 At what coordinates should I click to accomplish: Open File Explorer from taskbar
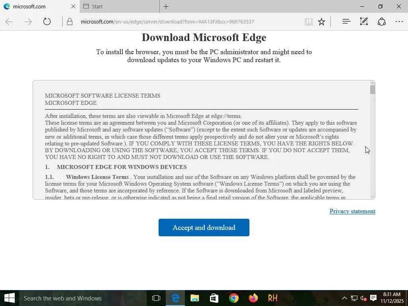pos(194,298)
